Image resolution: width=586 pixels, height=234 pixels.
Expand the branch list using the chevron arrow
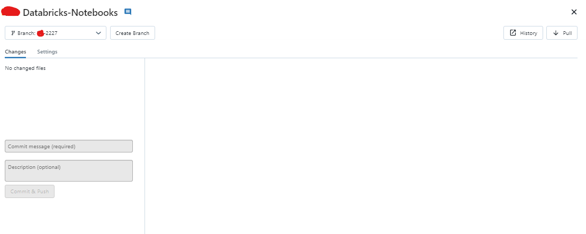click(98, 33)
